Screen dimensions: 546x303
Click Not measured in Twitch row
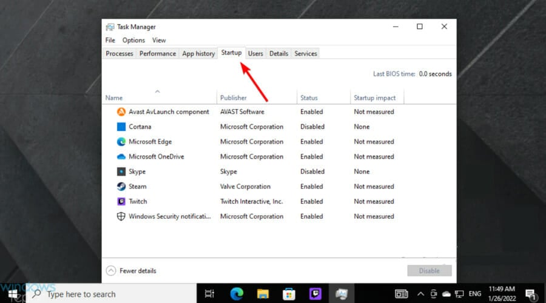pyautogui.click(x=374, y=201)
